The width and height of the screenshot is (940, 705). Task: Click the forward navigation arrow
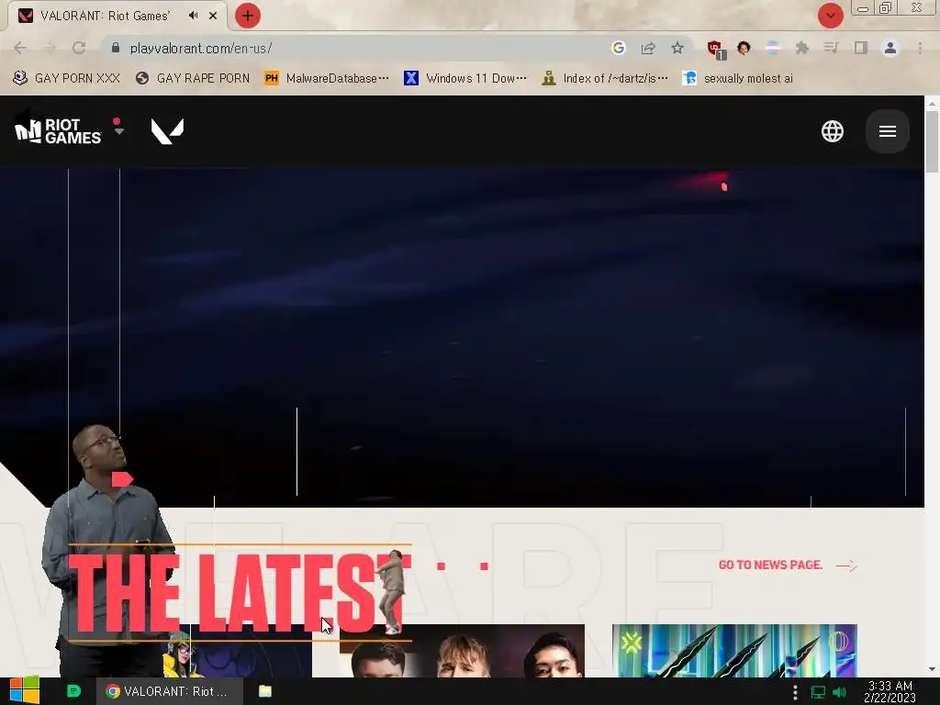click(50, 48)
